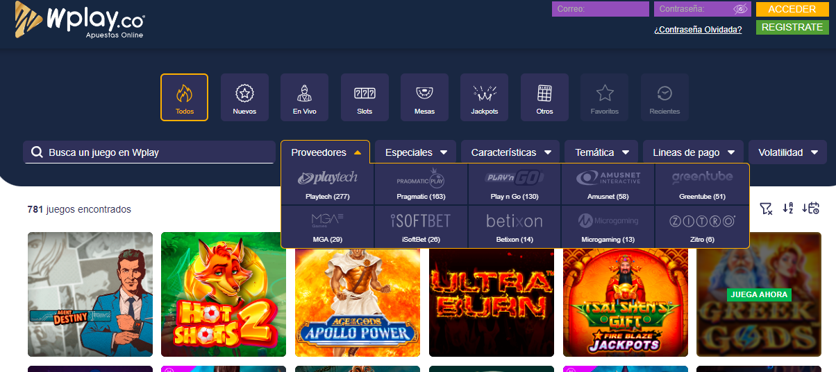The image size is (836, 372).
Task: Open the Recientes history category
Action: coord(664,98)
